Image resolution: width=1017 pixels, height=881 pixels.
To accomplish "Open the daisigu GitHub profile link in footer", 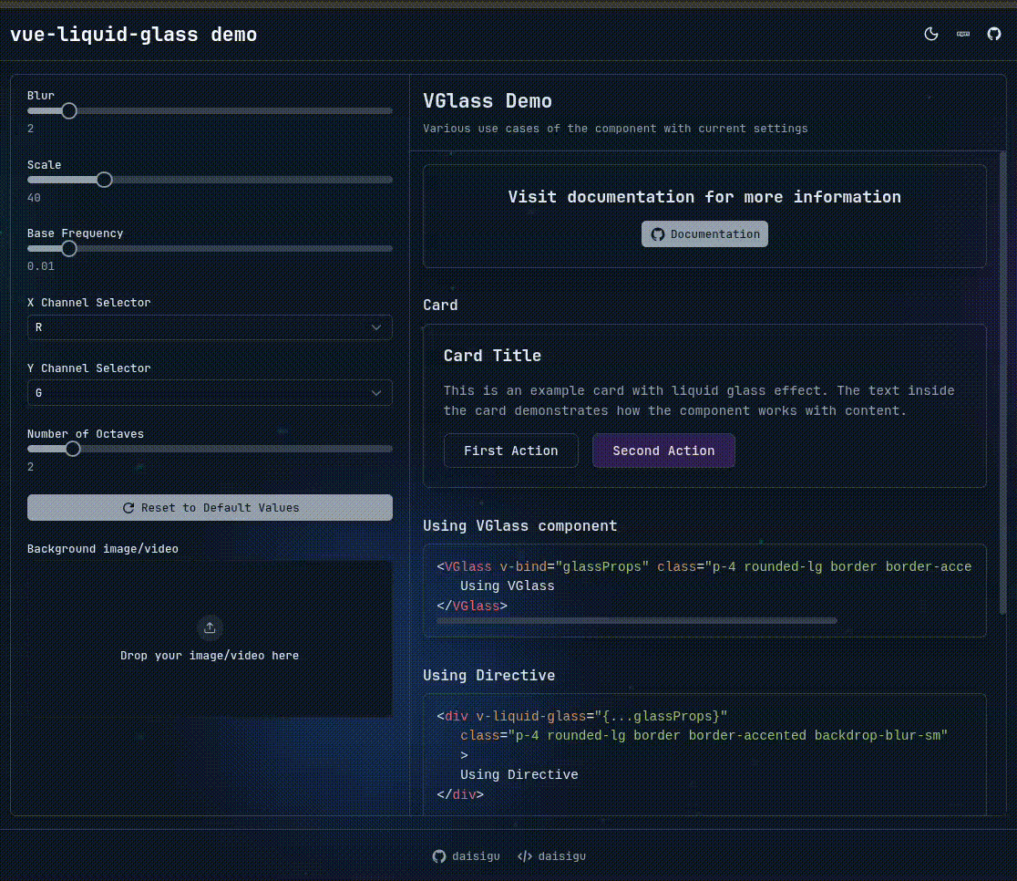I will coord(467,856).
